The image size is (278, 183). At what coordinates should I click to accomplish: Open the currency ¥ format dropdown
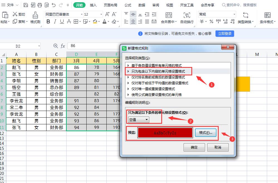206,22
